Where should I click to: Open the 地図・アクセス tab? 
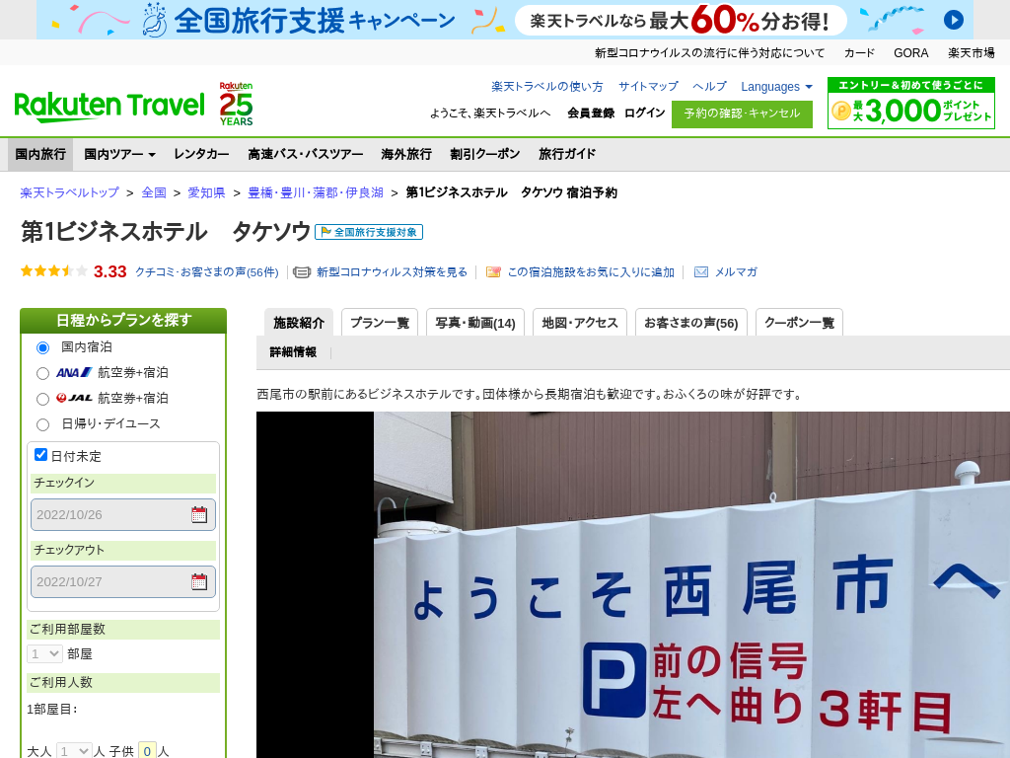coord(580,323)
